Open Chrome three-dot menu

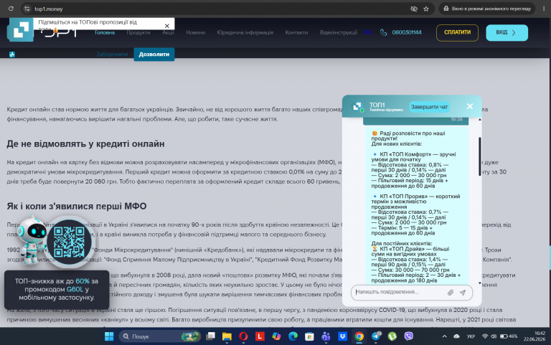[544, 9]
